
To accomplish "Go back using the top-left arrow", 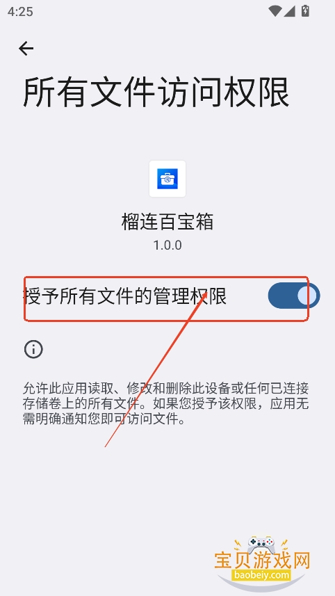I will (x=26, y=49).
